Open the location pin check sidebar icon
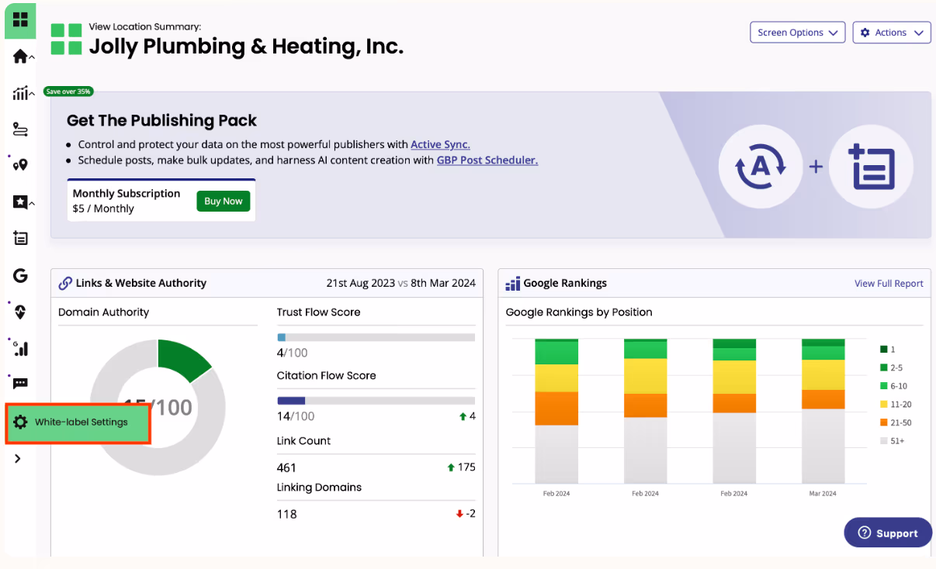 (x=20, y=312)
